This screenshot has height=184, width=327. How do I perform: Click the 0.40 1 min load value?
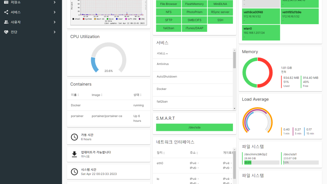click(x=287, y=129)
